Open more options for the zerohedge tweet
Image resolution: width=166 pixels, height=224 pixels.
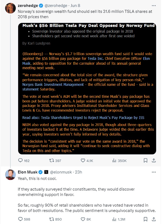[153, 5]
